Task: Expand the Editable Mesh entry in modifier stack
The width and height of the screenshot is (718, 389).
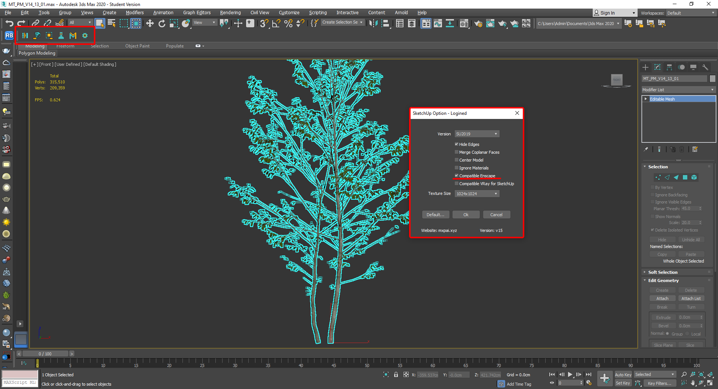Action: click(x=645, y=98)
